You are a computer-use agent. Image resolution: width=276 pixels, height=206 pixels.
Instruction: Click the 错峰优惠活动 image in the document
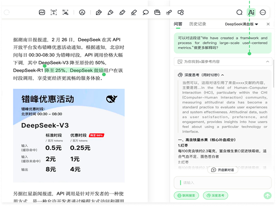pyautogui.click(x=69, y=135)
